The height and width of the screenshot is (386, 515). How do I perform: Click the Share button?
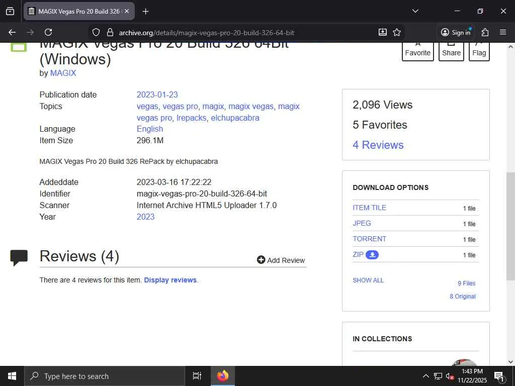pyautogui.click(x=451, y=52)
